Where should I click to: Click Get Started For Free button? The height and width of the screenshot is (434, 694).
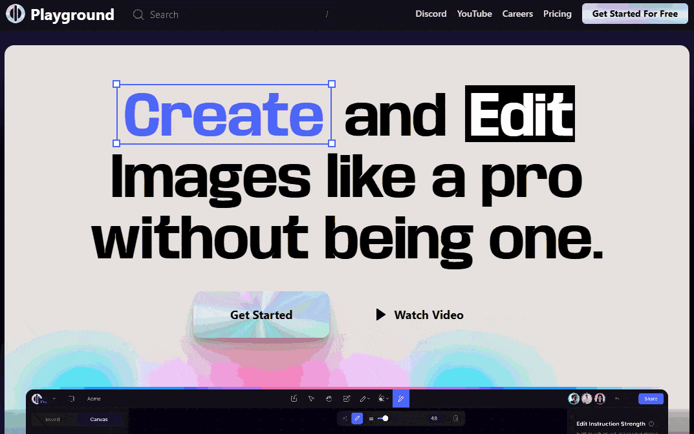[x=634, y=14]
